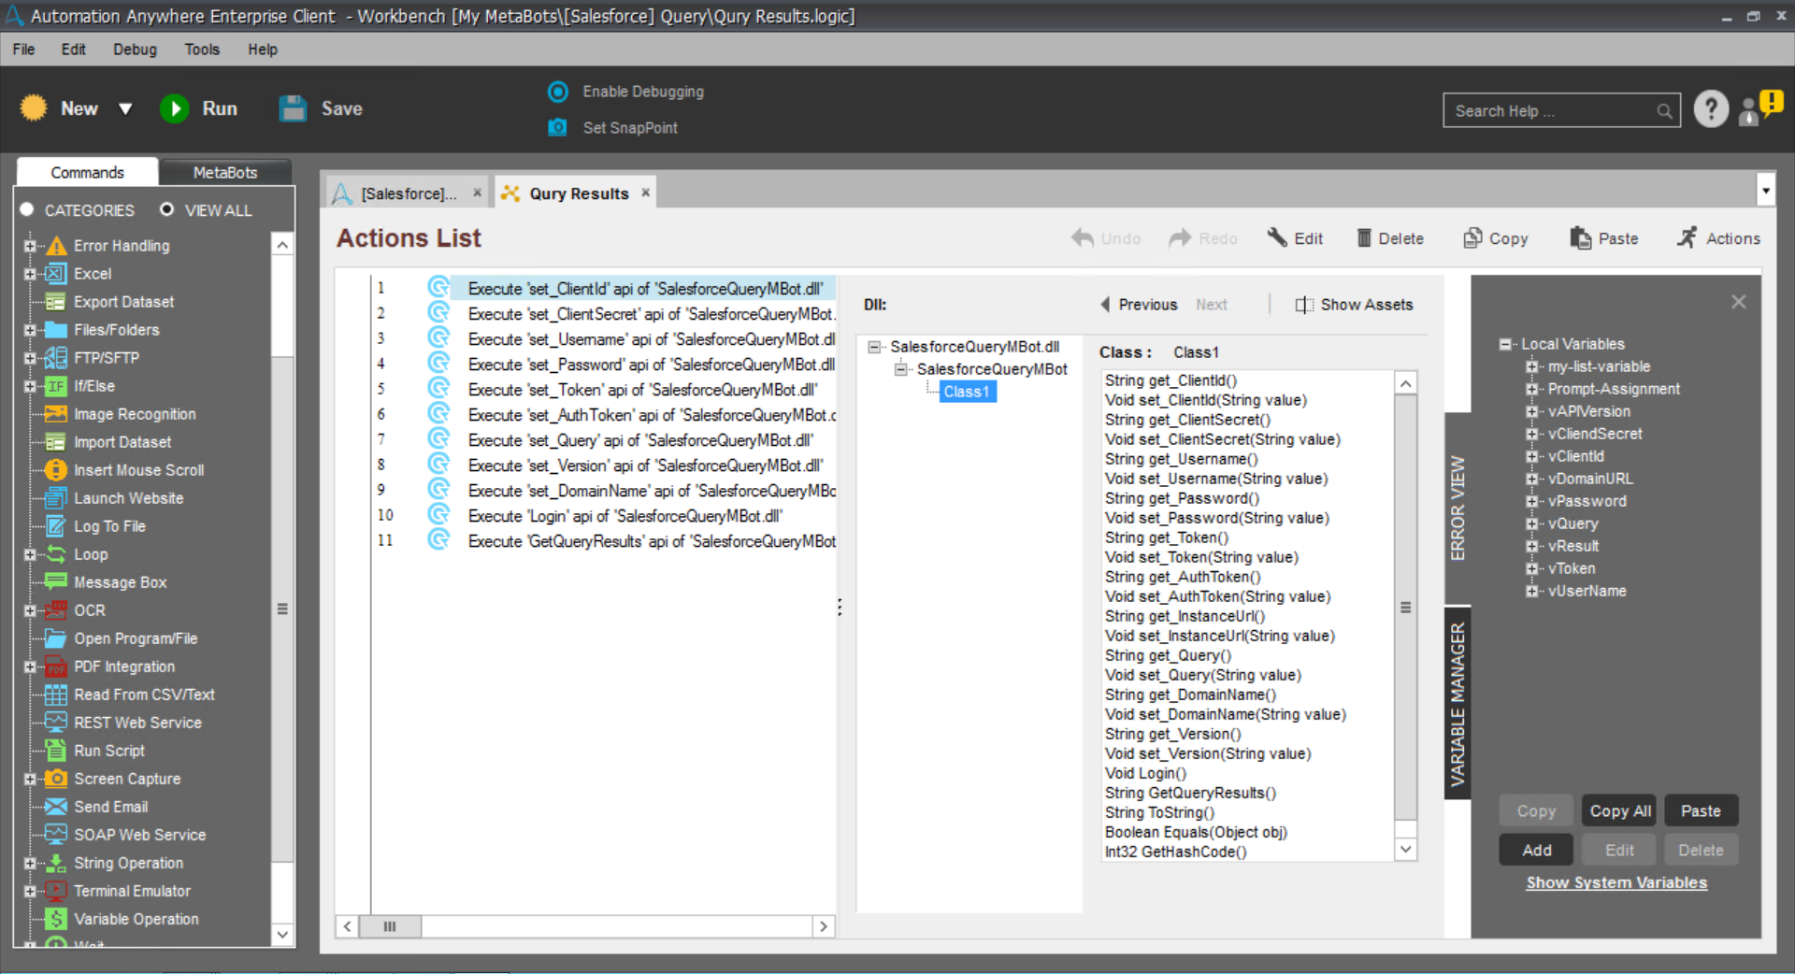Viewport: 1795px width, 974px height.
Task: Open the New dropdown arrow
Action: tap(125, 109)
